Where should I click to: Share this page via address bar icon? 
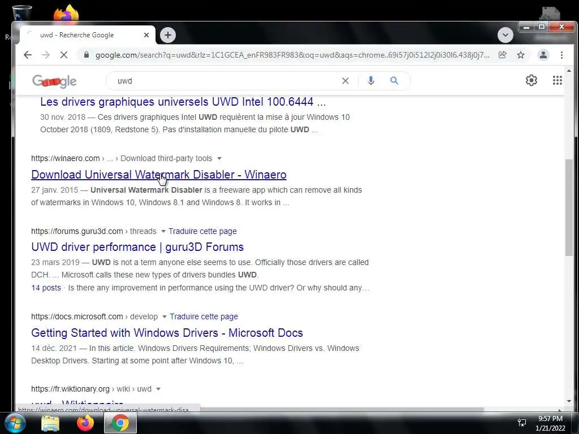(503, 55)
